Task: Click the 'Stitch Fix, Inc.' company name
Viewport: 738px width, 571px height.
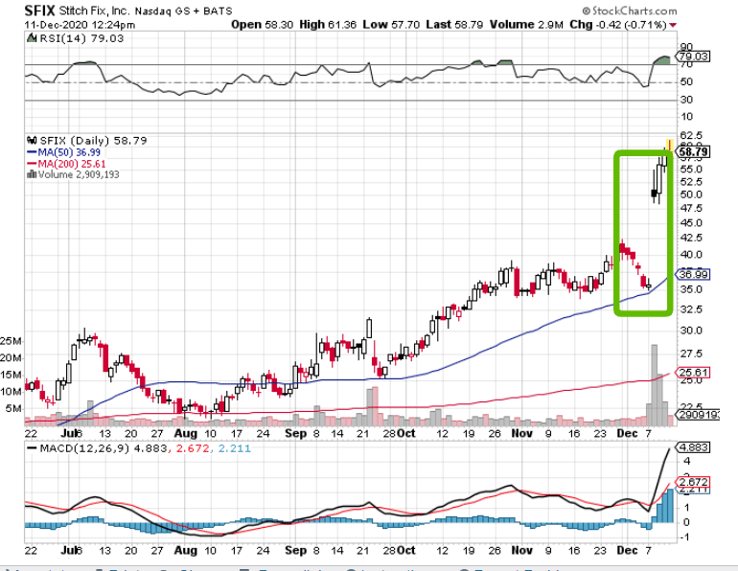Action: (x=94, y=11)
